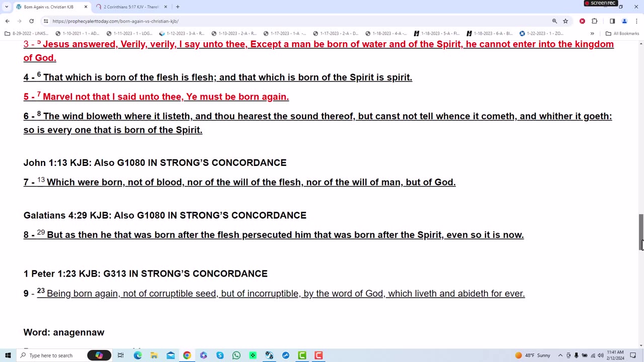Open the 1-17-2023 1-A bookmark

(285, 34)
